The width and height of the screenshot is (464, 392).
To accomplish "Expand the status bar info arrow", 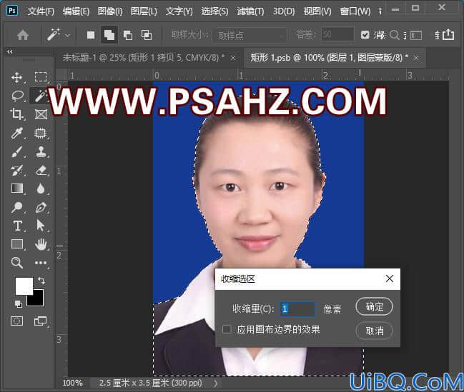I will 216,383.
